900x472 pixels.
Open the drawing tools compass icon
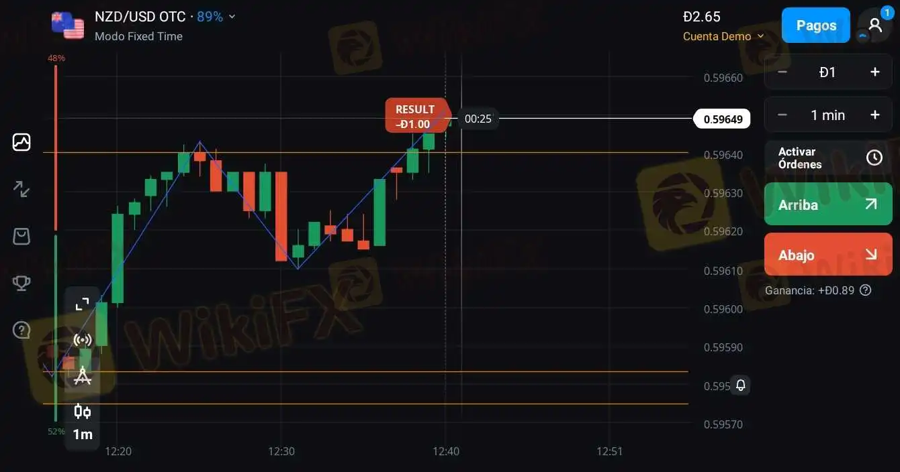82,375
